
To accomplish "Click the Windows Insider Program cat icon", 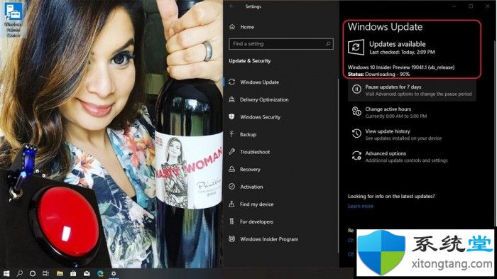I will [232, 239].
